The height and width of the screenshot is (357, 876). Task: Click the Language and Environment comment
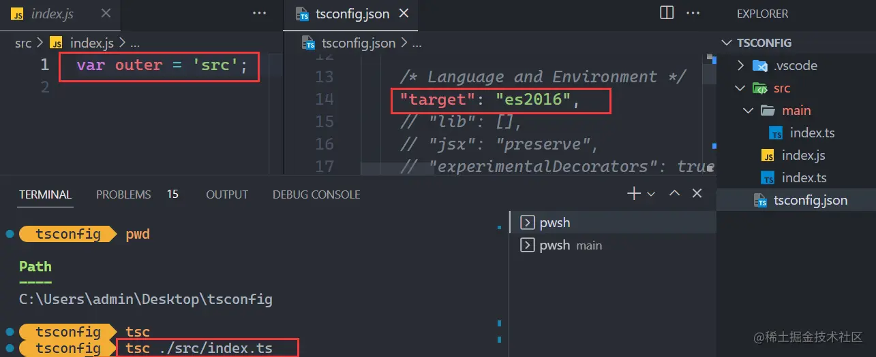[543, 77]
